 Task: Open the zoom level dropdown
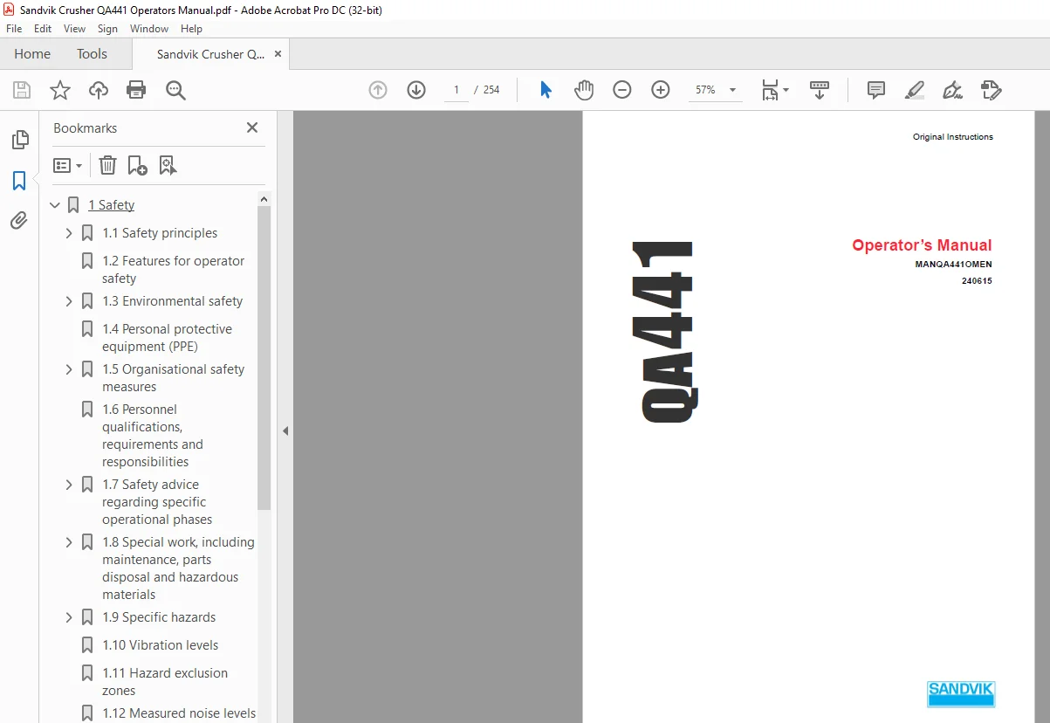coord(732,90)
